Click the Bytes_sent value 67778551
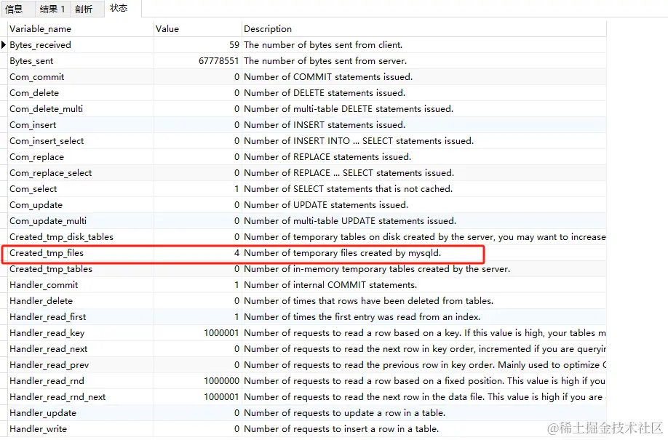 tap(218, 61)
